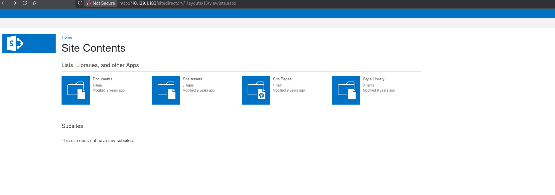Click '0 items' under Site Assets

(x=188, y=85)
